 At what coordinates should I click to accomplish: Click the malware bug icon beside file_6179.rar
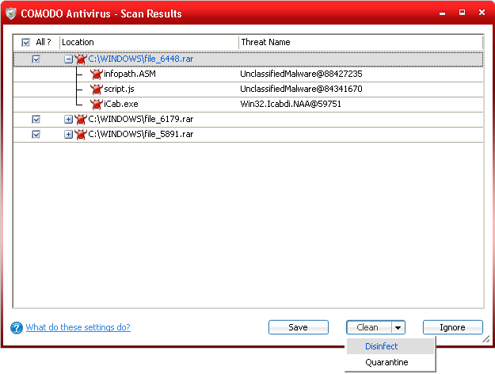tap(81, 120)
